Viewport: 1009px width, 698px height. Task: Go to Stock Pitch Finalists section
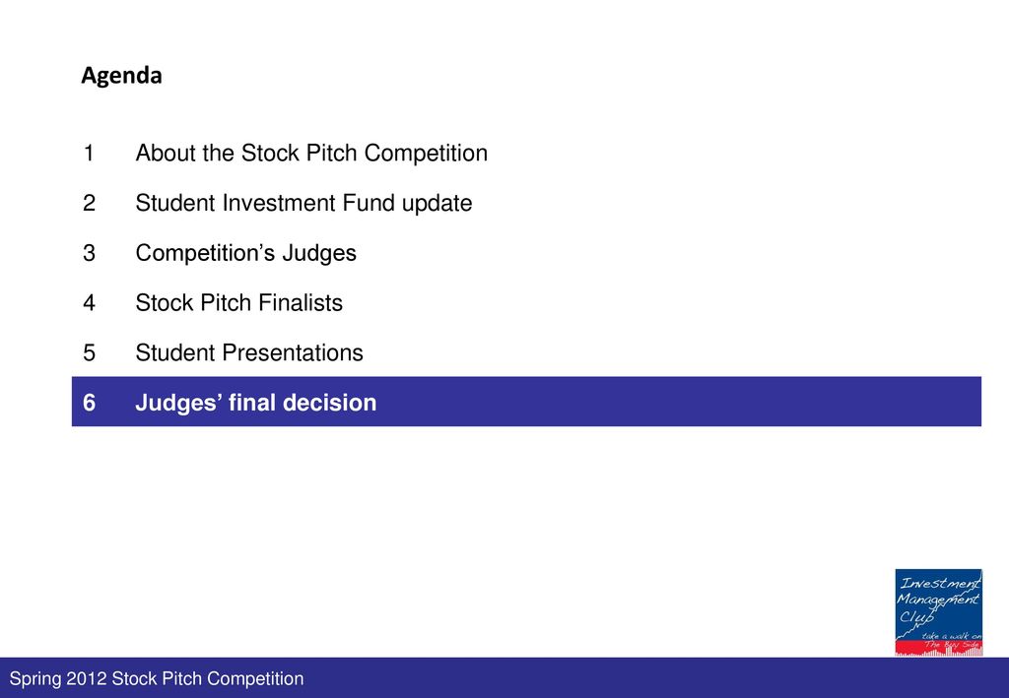(x=238, y=302)
